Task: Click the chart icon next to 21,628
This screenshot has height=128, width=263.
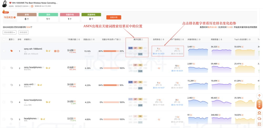Action: click(75, 67)
